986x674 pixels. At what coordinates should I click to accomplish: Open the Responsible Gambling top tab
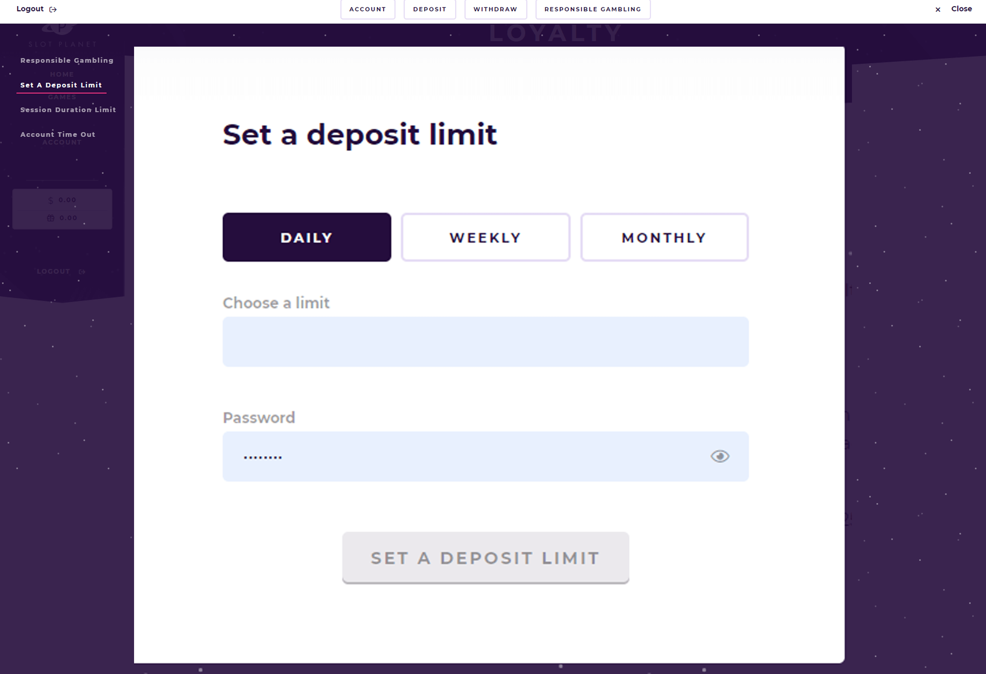592,9
